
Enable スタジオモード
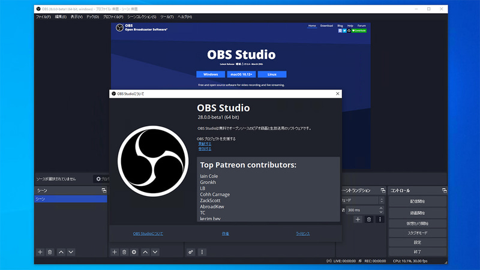[418, 233]
